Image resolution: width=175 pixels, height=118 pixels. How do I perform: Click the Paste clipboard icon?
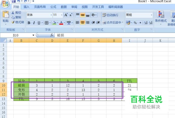click(6, 14)
